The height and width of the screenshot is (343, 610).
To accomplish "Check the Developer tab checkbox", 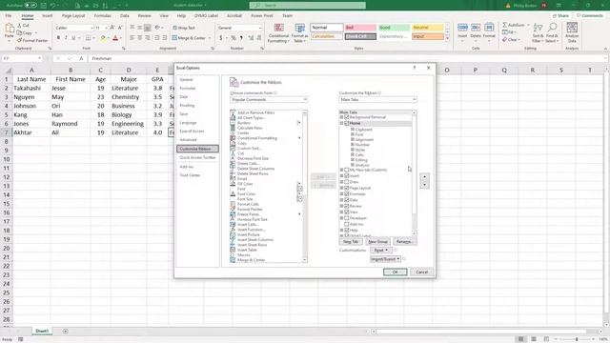I will tap(347, 218).
